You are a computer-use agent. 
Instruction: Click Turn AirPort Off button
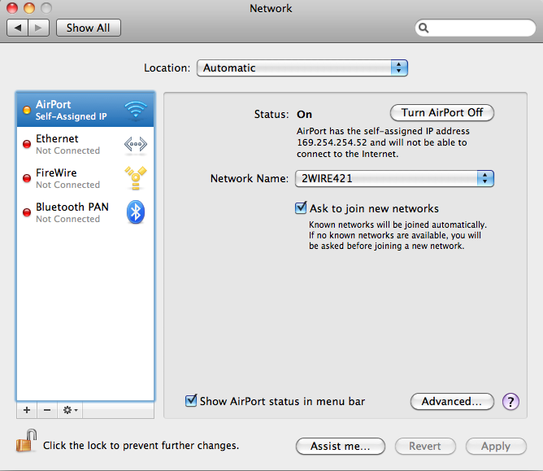[x=442, y=112]
